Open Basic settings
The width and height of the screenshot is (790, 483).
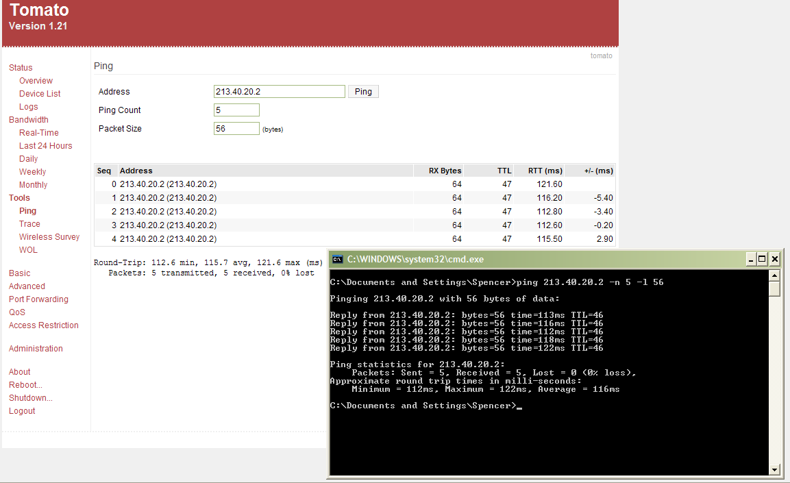(x=20, y=273)
